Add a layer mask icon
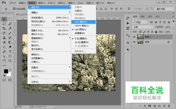 [x=150, y=106]
